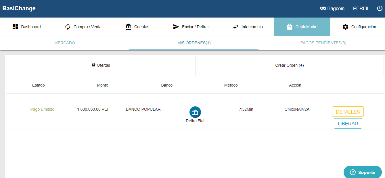Click the BANCO POPULAR cell
The image size is (385, 178).
143,109
